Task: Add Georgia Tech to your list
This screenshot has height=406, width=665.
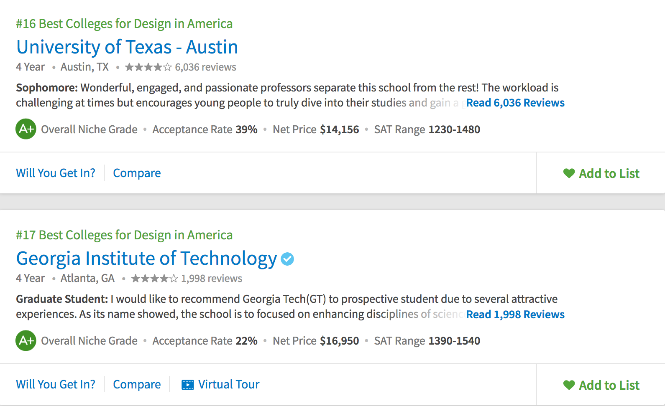Action: click(x=609, y=385)
